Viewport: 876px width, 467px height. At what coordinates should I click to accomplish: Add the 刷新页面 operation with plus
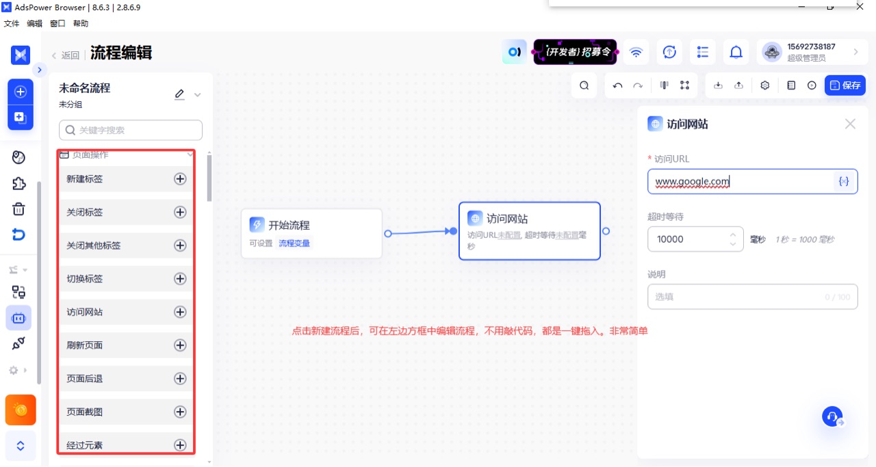180,345
